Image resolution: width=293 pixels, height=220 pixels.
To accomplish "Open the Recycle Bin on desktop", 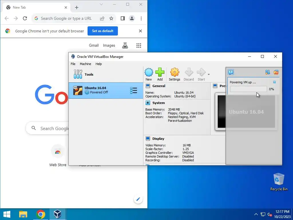I will (279, 182).
